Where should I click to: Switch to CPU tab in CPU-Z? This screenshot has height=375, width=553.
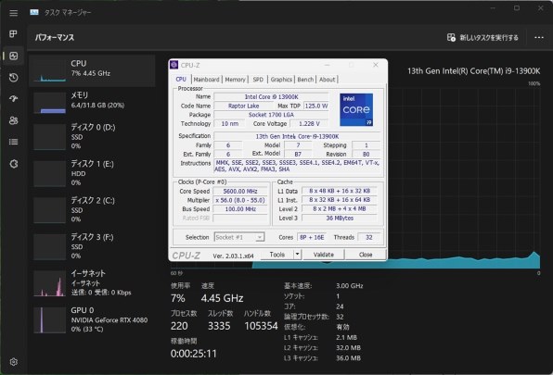pos(181,79)
